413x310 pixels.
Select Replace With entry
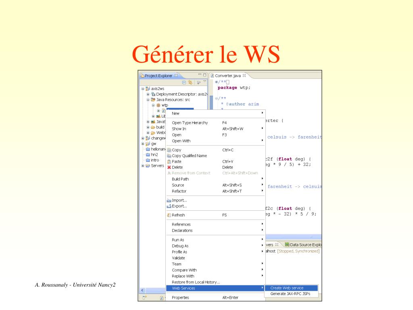[215, 276]
